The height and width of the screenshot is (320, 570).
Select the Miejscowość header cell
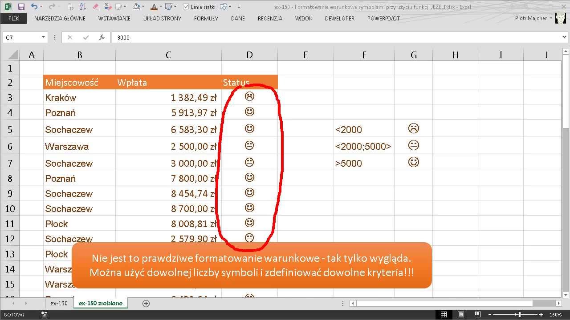tap(79, 82)
